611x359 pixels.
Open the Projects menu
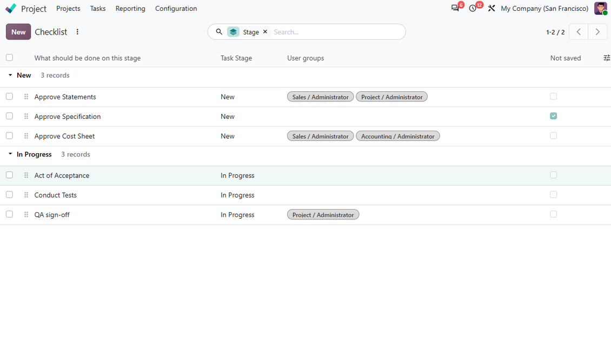[x=68, y=8]
